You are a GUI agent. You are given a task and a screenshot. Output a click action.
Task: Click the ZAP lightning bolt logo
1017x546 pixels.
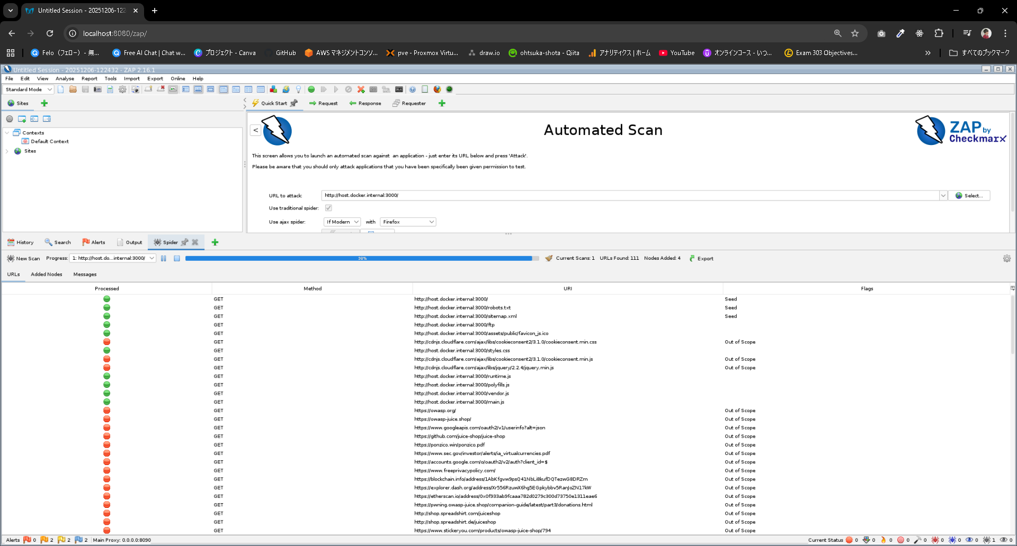(x=276, y=130)
